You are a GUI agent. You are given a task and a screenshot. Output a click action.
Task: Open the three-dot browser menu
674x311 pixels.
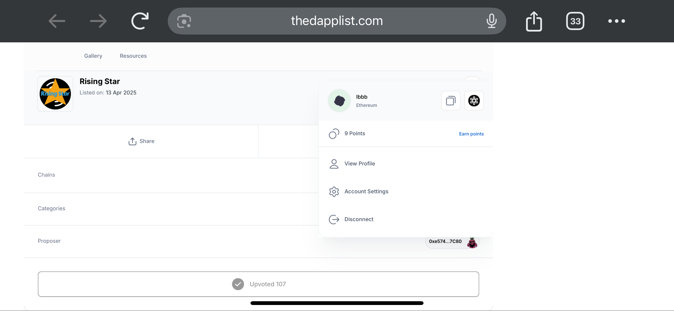616,21
